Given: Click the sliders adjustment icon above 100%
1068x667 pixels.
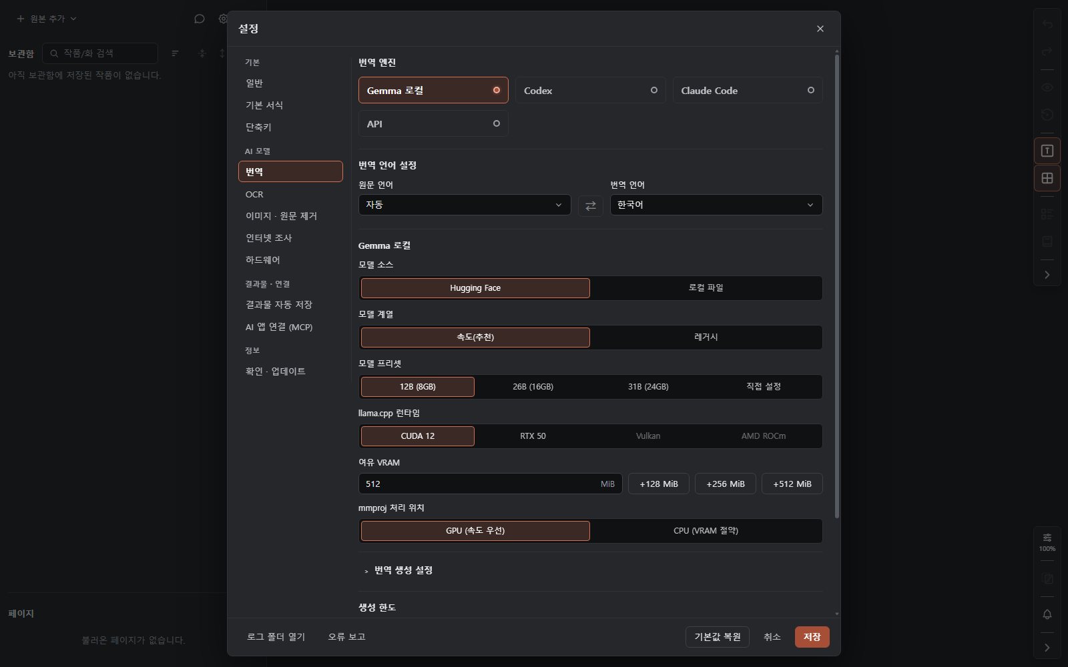Looking at the screenshot, I should [x=1047, y=538].
